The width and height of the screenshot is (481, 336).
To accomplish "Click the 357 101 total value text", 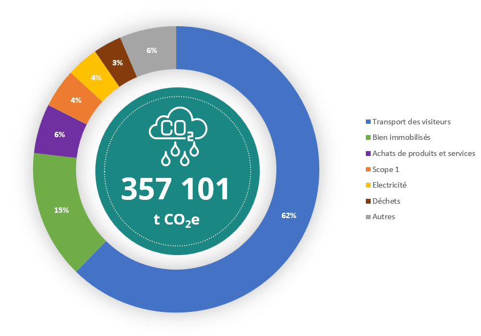I will [176, 189].
